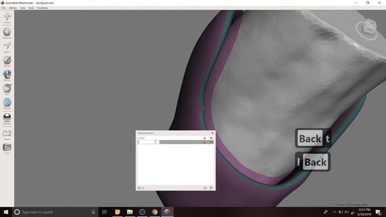Open the Actions menu
This screenshot has width=386, height=217.
(13, 8)
